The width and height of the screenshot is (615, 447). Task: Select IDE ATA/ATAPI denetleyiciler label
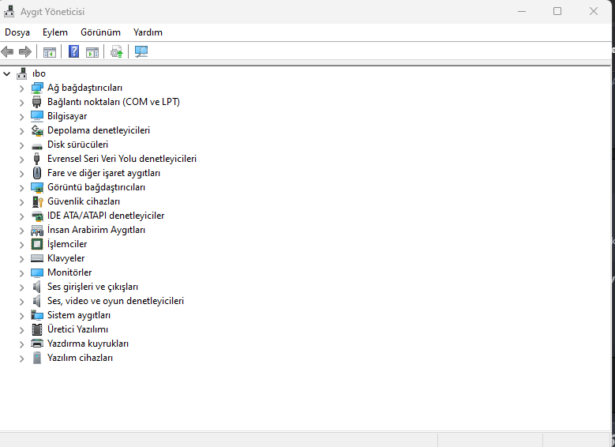106,216
